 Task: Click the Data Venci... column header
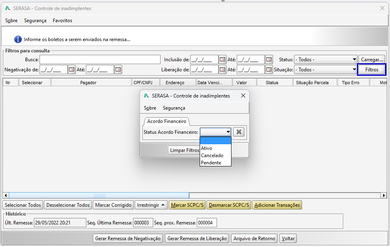click(x=214, y=83)
